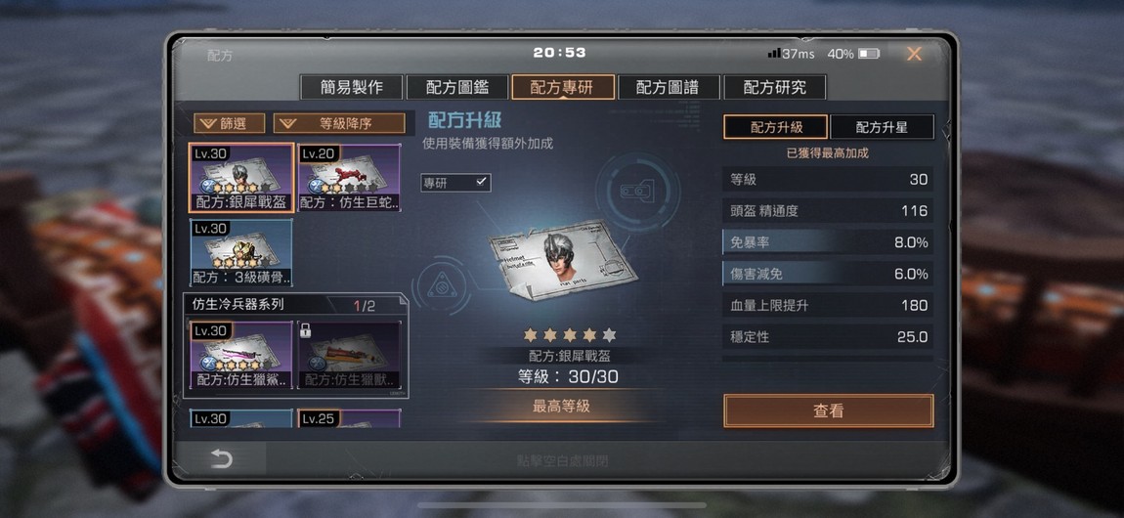1124x518 pixels.
Task: Expand the 仿生冷兵器系列 group header
Action: click(294, 305)
